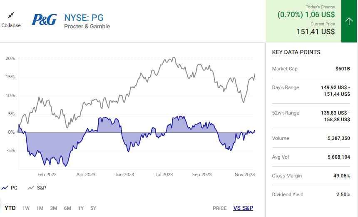The height and width of the screenshot is (217, 358).
Task: Toggle the S&P series in legend
Action: click(x=37, y=188)
